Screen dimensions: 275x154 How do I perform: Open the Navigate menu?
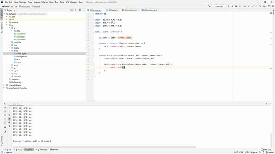pyautogui.click(x=23, y=2)
